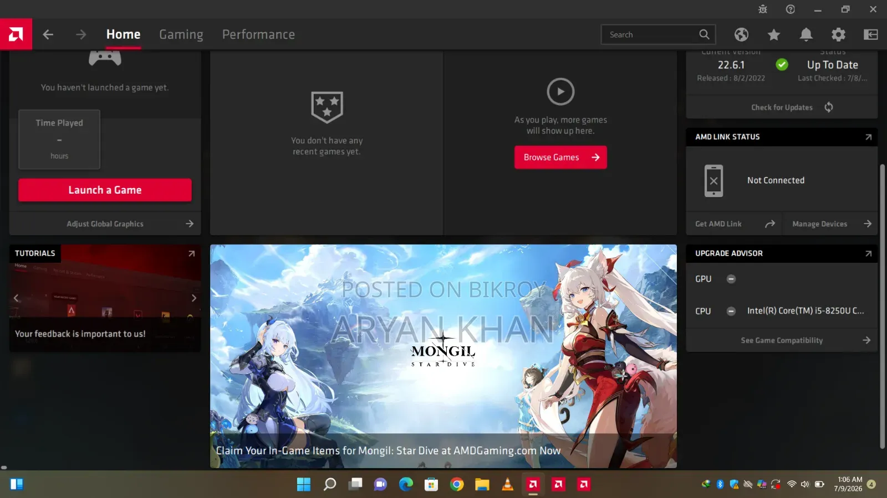Open Microsoft Store from the taskbar
Viewport: 887px width, 498px height.
pos(431,484)
